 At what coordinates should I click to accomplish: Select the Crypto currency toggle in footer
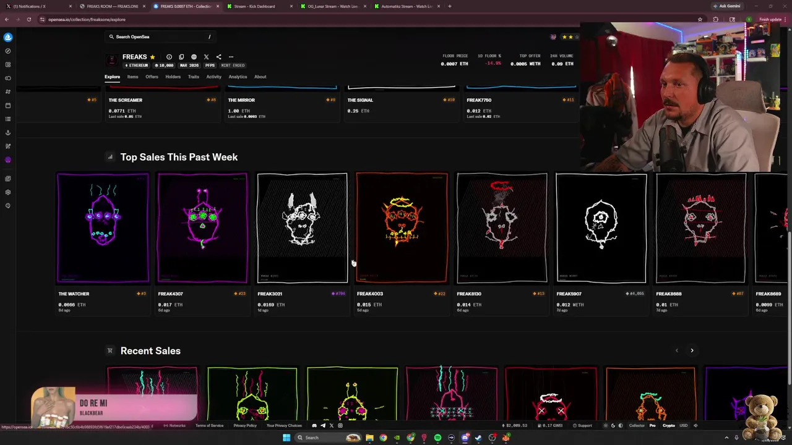click(x=669, y=426)
